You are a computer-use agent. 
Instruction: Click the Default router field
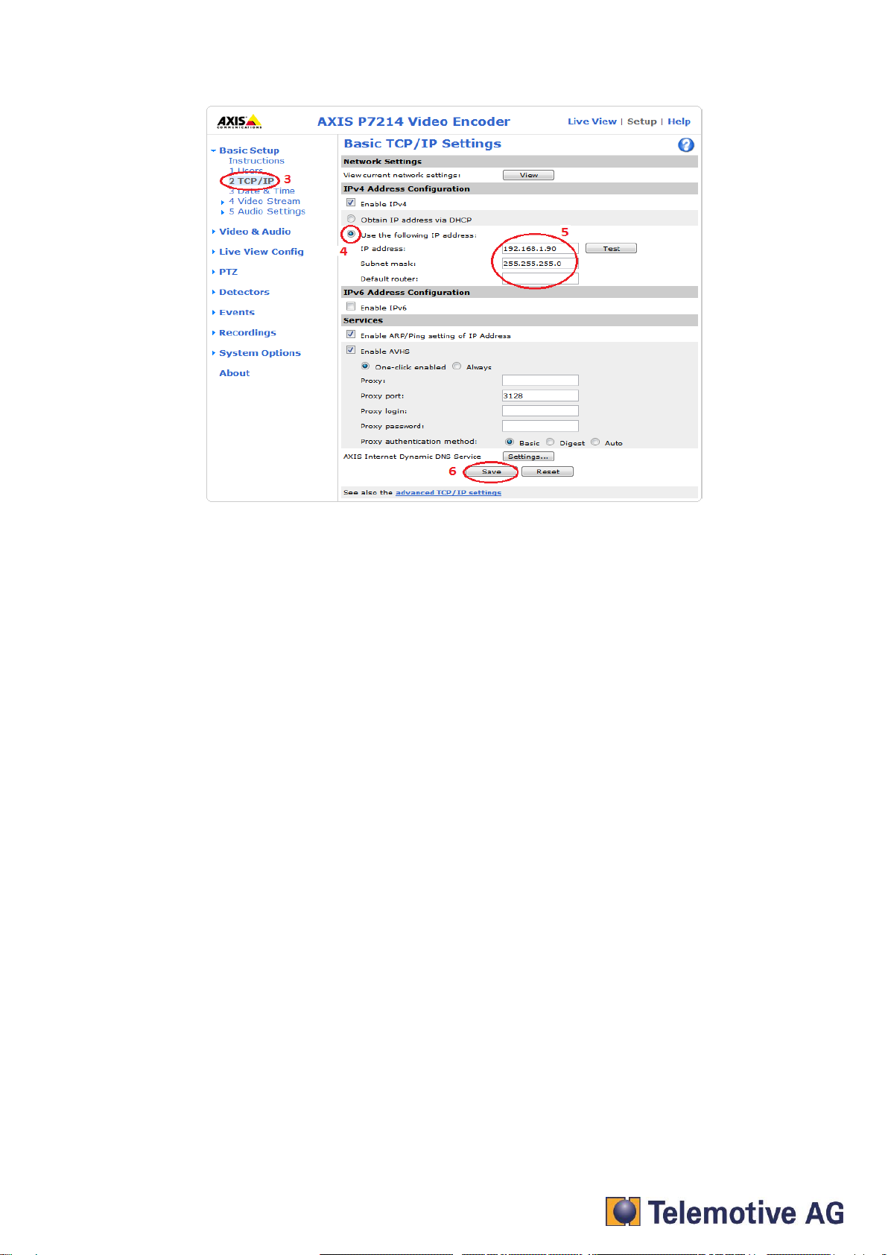(x=540, y=279)
